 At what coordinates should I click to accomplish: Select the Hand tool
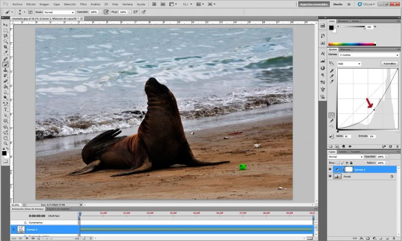(5, 138)
